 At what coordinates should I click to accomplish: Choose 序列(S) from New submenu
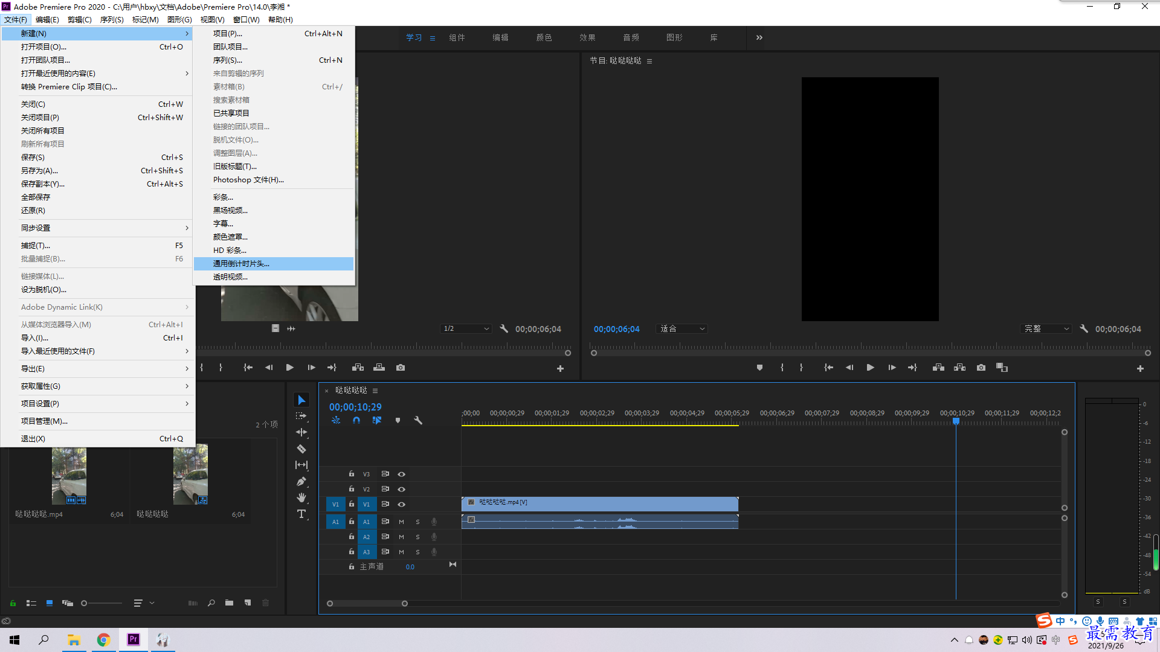[x=274, y=60]
